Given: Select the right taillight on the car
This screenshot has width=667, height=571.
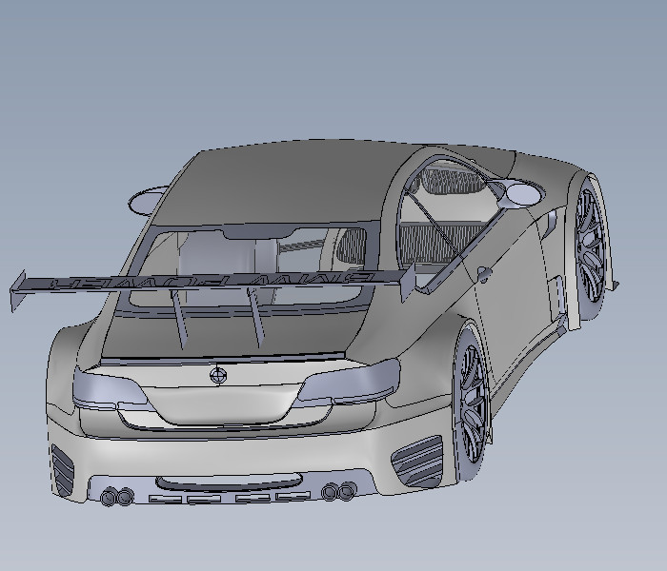Looking at the screenshot, I should (x=349, y=381).
